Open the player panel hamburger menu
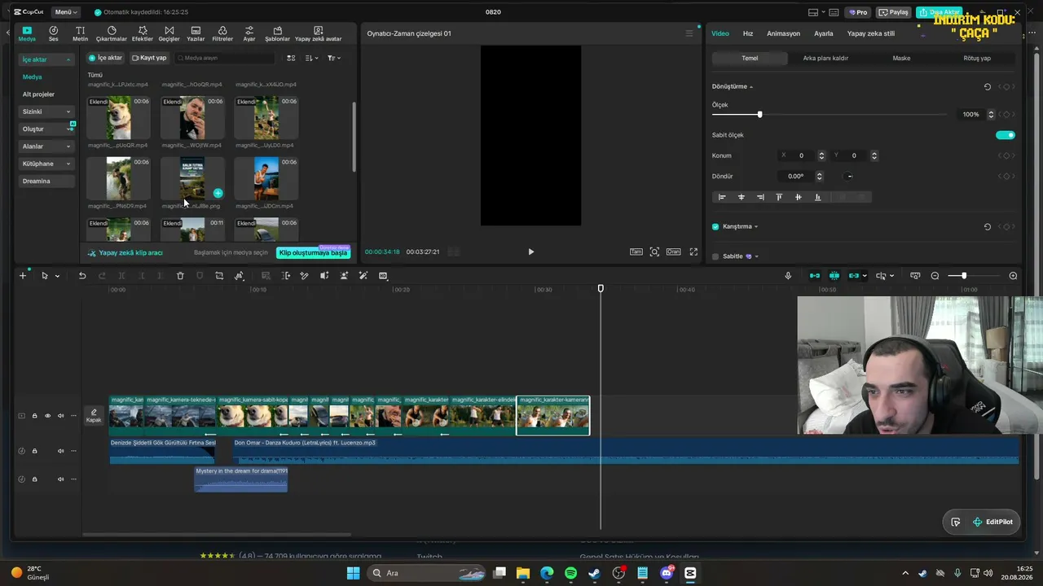Image resolution: width=1043 pixels, height=586 pixels. pos(689,33)
